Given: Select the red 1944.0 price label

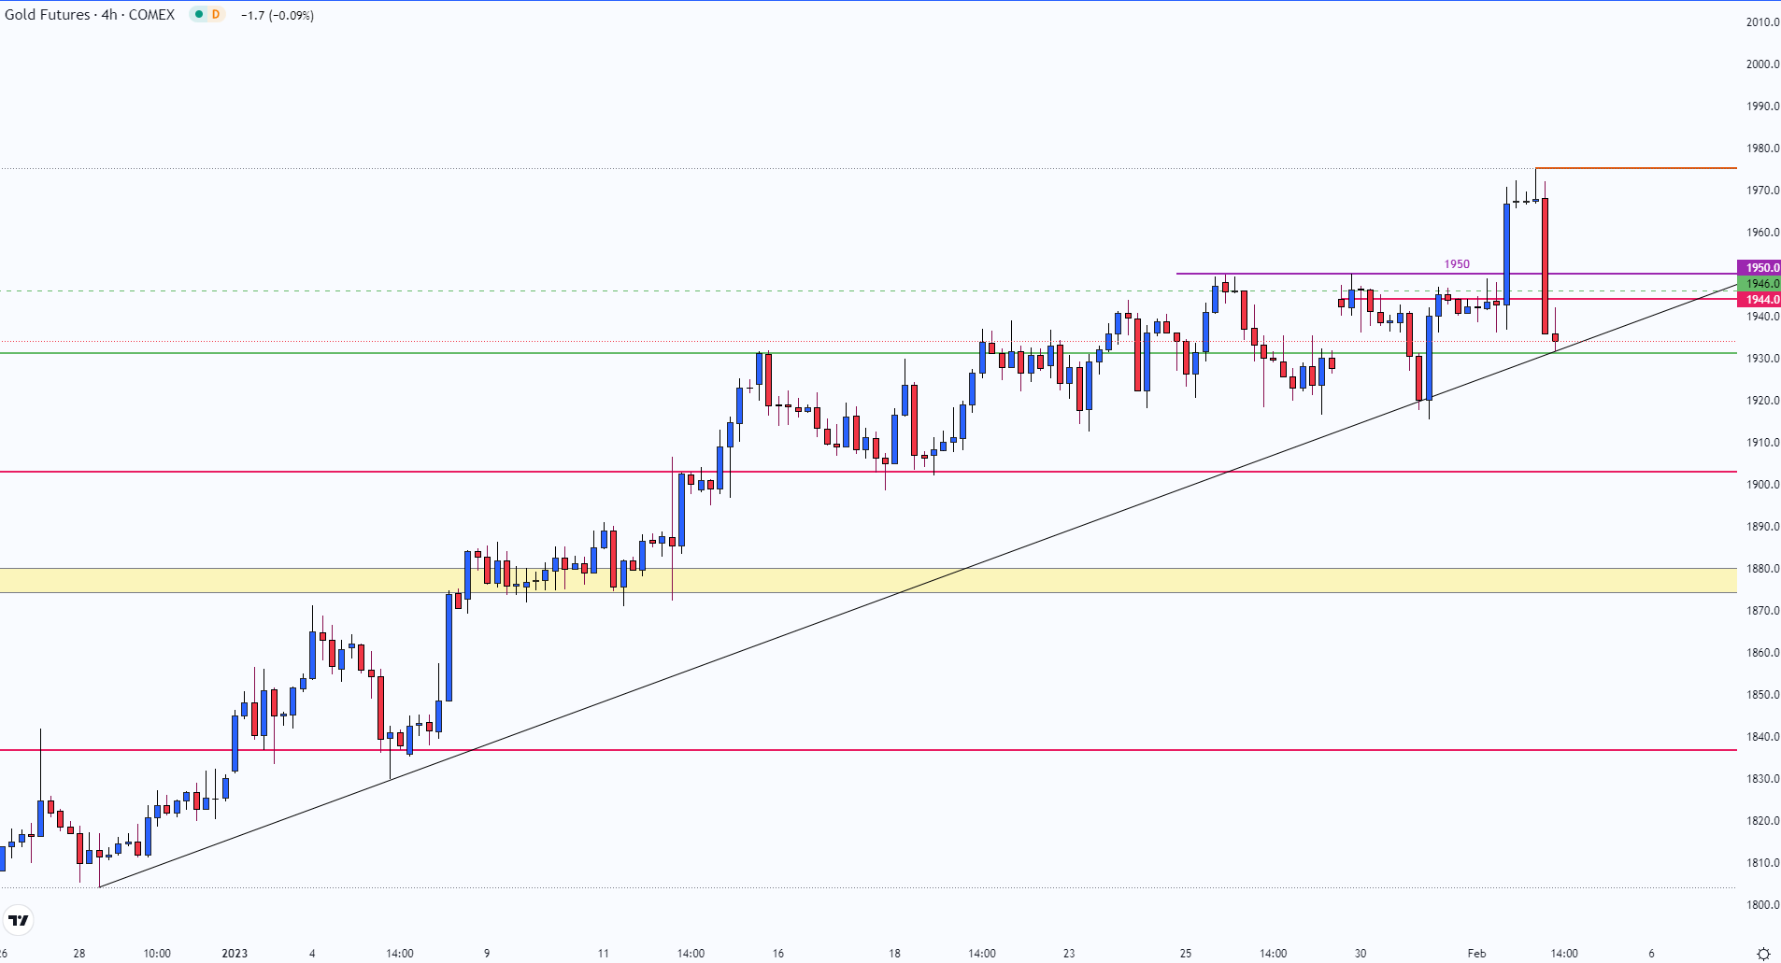Looking at the screenshot, I should [1759, 300].
